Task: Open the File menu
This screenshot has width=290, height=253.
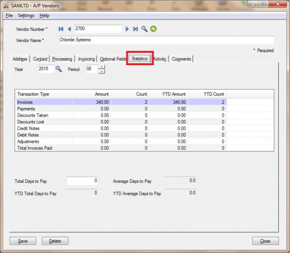Action: (x=9, y=15)
